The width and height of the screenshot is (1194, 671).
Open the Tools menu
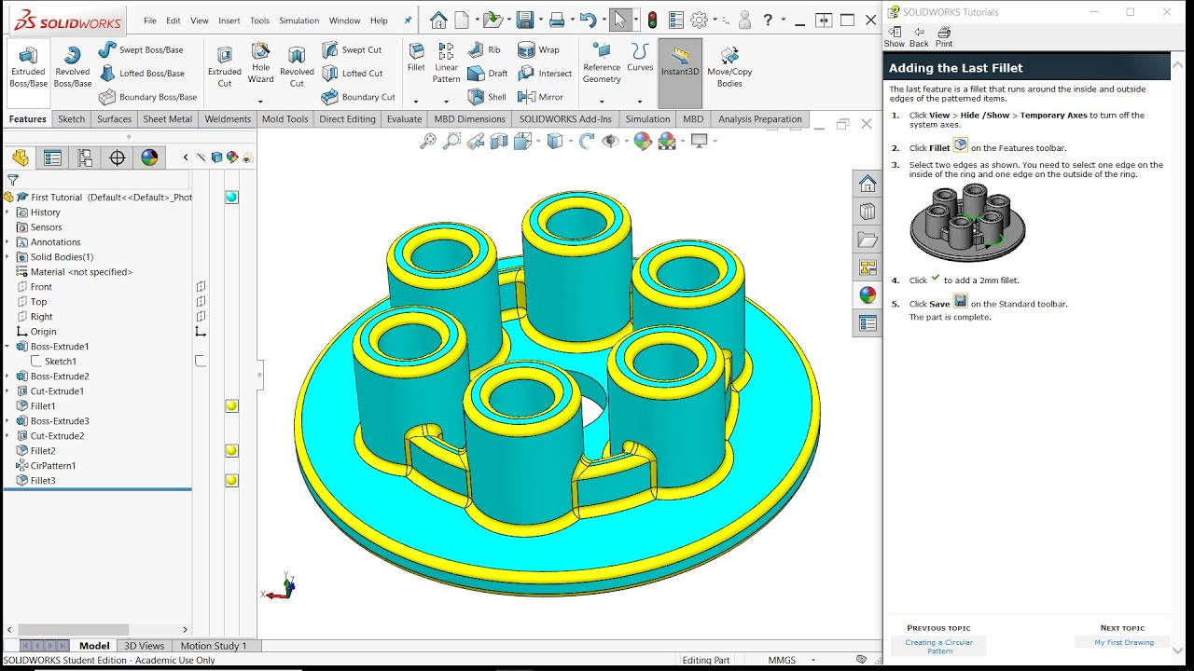pos(259,21)
